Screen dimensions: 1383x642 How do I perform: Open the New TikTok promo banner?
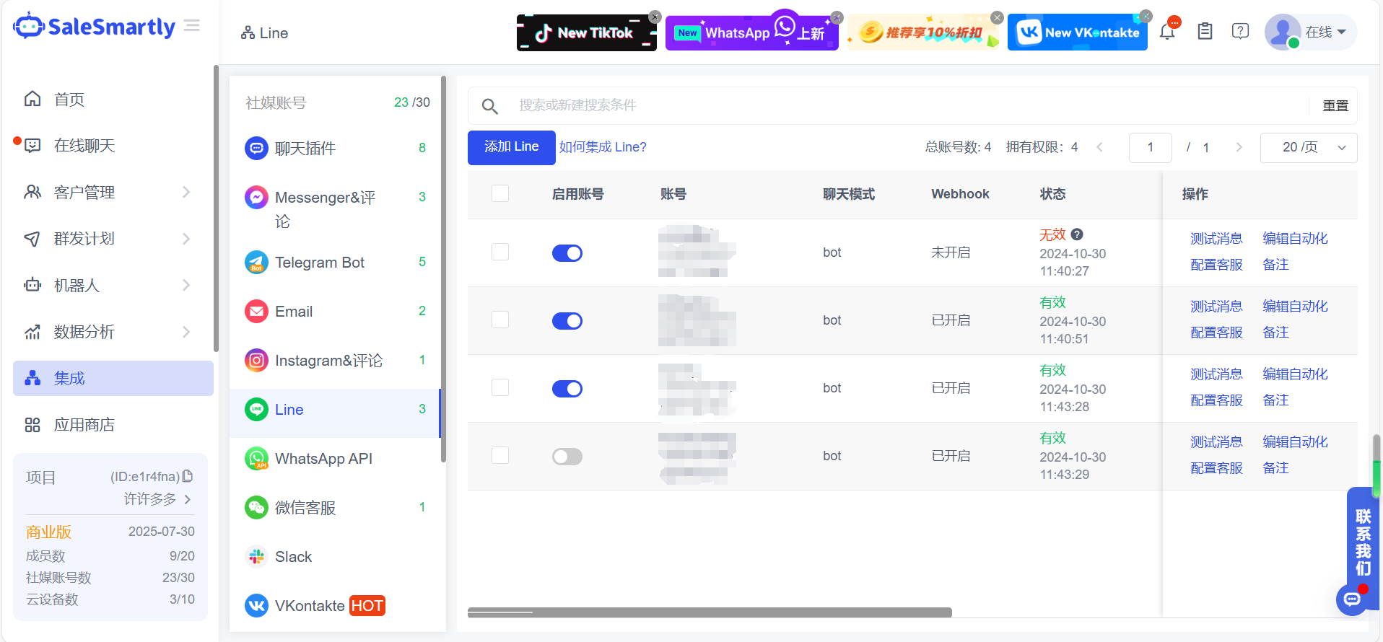(587, 32)
